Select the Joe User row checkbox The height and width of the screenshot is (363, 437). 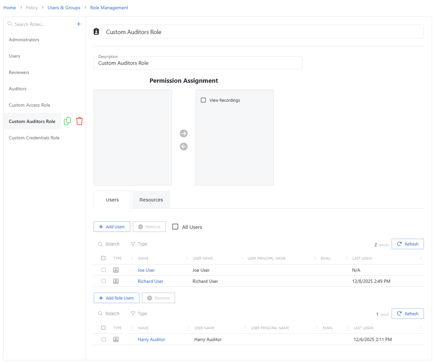click(x=103, y=270)
